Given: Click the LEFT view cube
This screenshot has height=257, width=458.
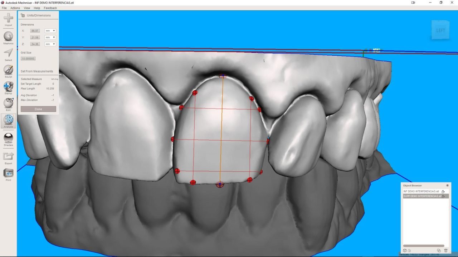Looking at the screenshot, I should pos(440,30).
